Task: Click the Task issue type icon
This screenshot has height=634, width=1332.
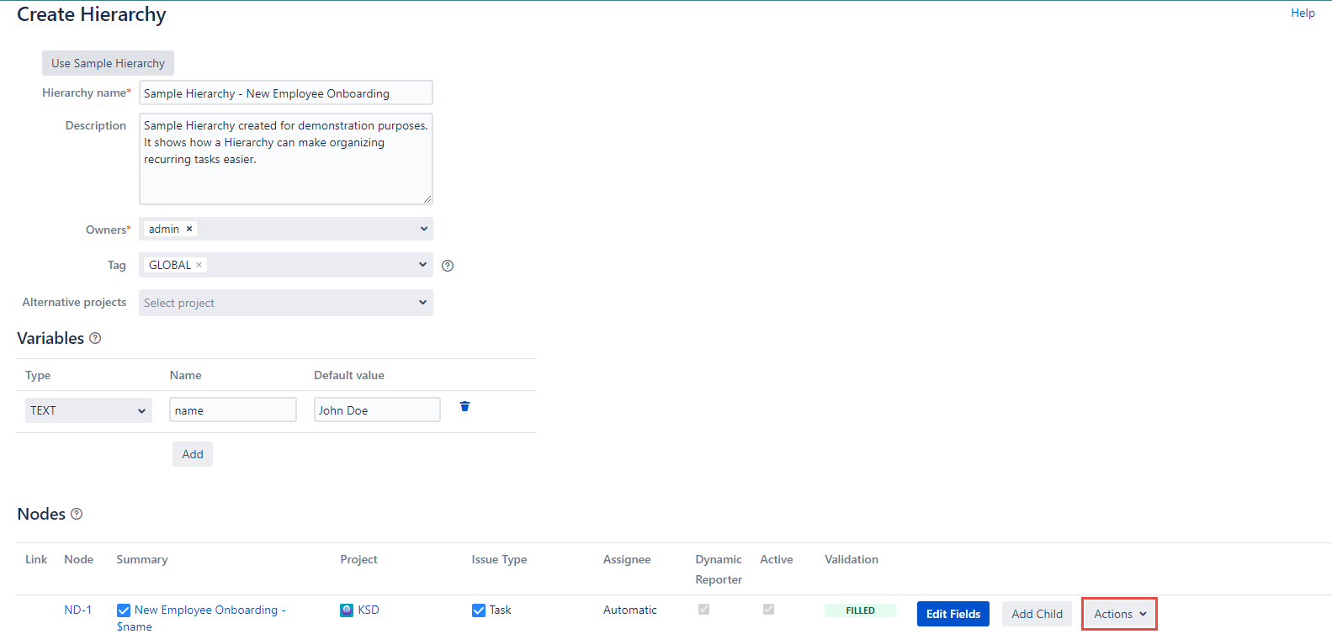Action: [x=479, y=610]
